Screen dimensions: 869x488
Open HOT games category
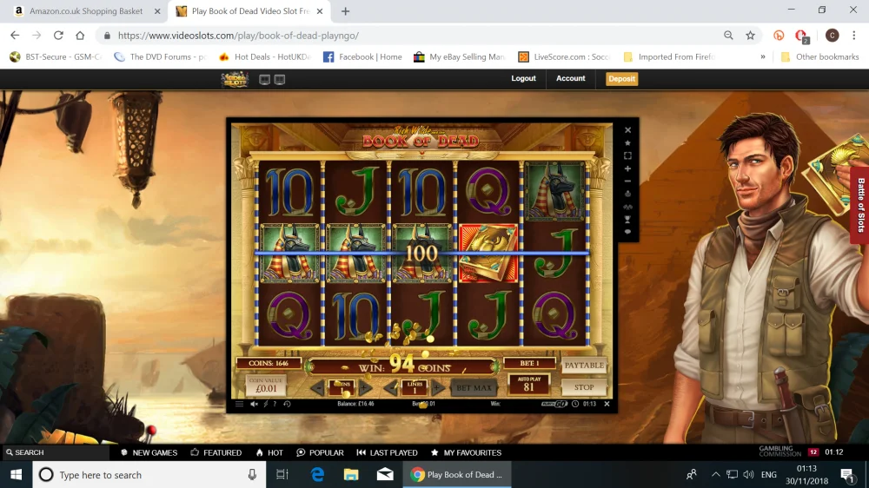(x=269, y=452)
